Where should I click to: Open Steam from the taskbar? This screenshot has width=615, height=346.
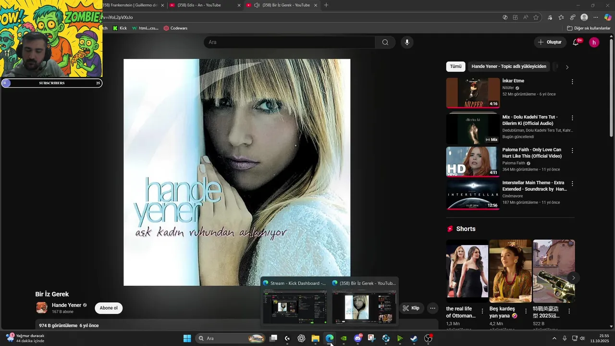[414, 338]
